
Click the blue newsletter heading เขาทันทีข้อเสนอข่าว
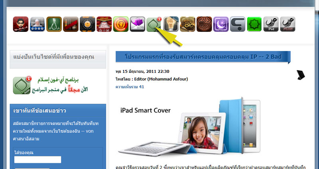(39, 111)
